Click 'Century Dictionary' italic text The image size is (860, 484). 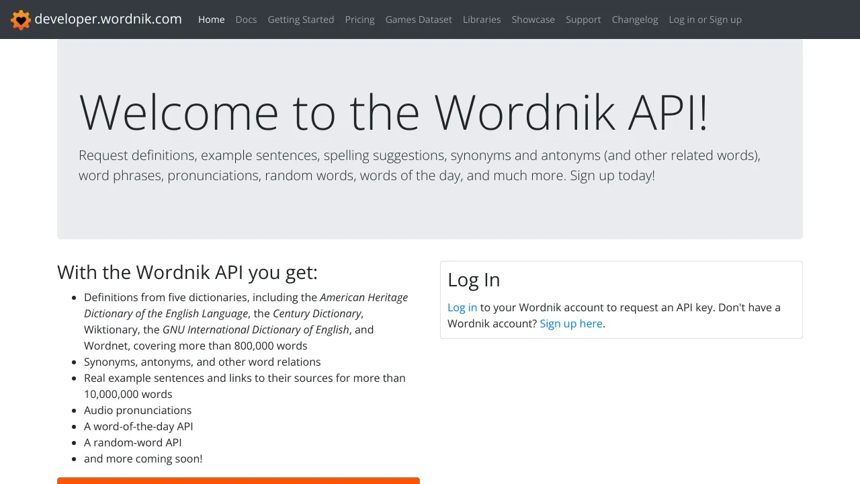[317, 313]
